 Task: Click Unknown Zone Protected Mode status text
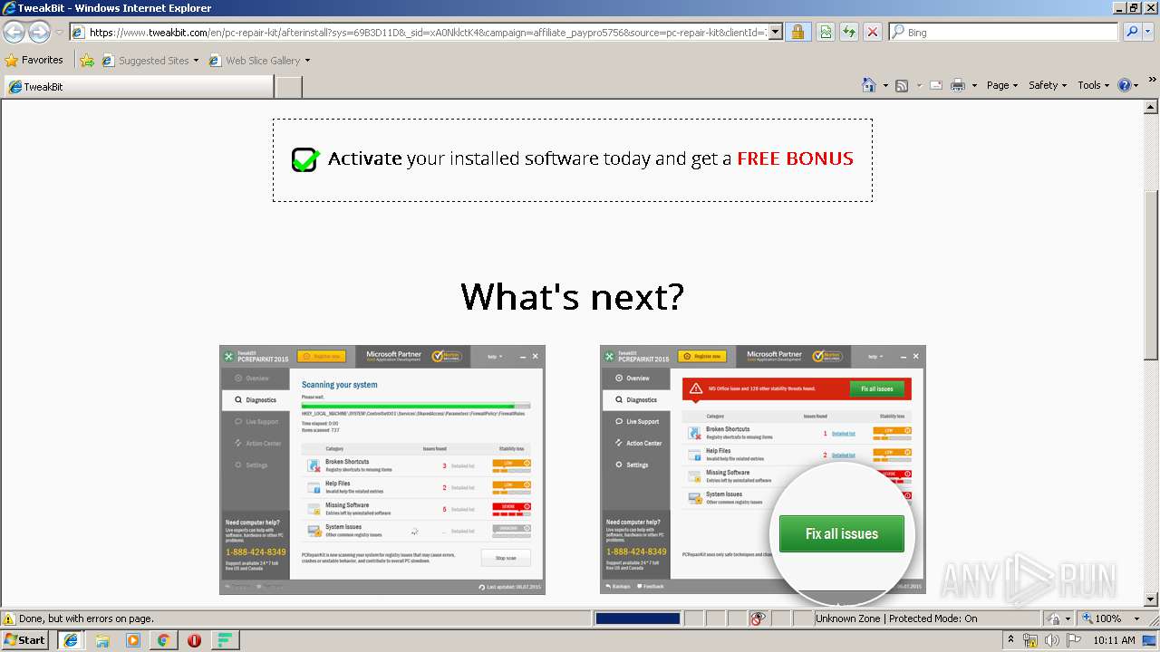896,618
